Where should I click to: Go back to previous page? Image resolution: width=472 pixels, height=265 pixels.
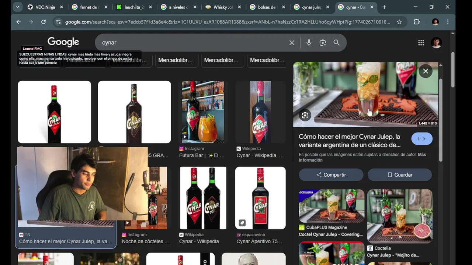[x=18, y=22]
